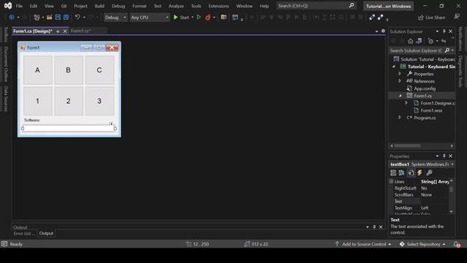Click the New Project toolbar icon
467x263 pixels.
(37, 18)
